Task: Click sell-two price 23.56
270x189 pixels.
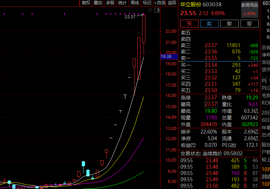Action: pos(211,52)
